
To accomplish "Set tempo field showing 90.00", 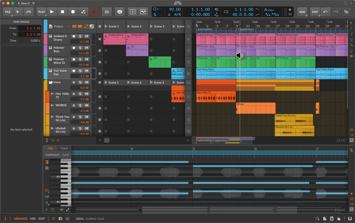I will click(x=175, y=9).
